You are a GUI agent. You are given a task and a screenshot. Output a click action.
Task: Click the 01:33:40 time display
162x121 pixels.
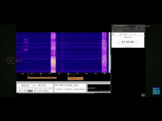point(128,42)
